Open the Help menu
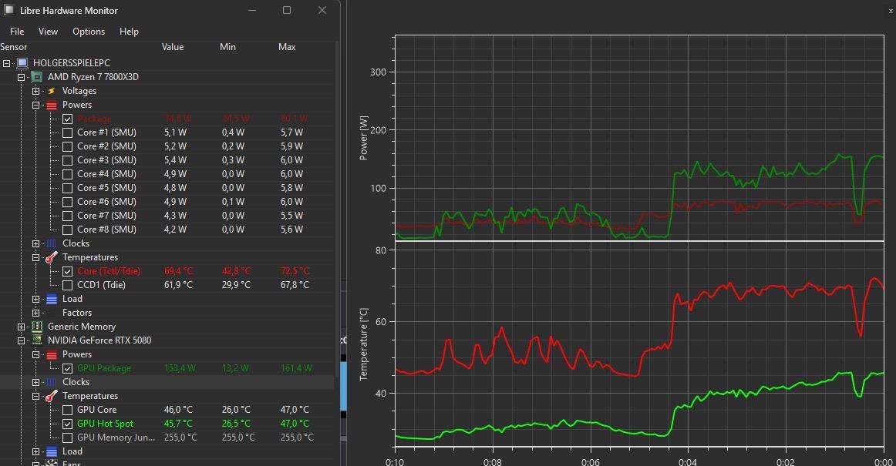Image resolution: width=896 pixels, height=466 pixels. pos(129,32)
